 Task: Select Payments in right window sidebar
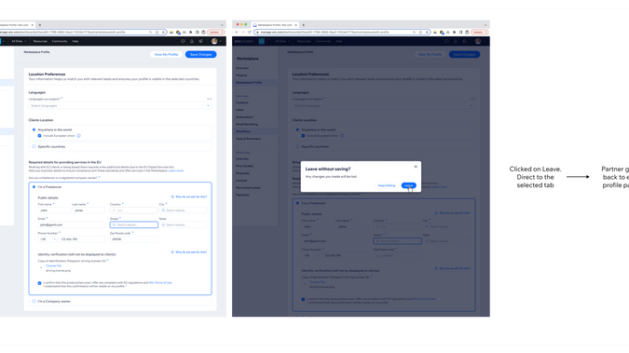tap(242, 195)
